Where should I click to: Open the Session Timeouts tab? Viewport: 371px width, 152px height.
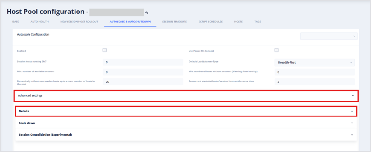pos(175,22)
